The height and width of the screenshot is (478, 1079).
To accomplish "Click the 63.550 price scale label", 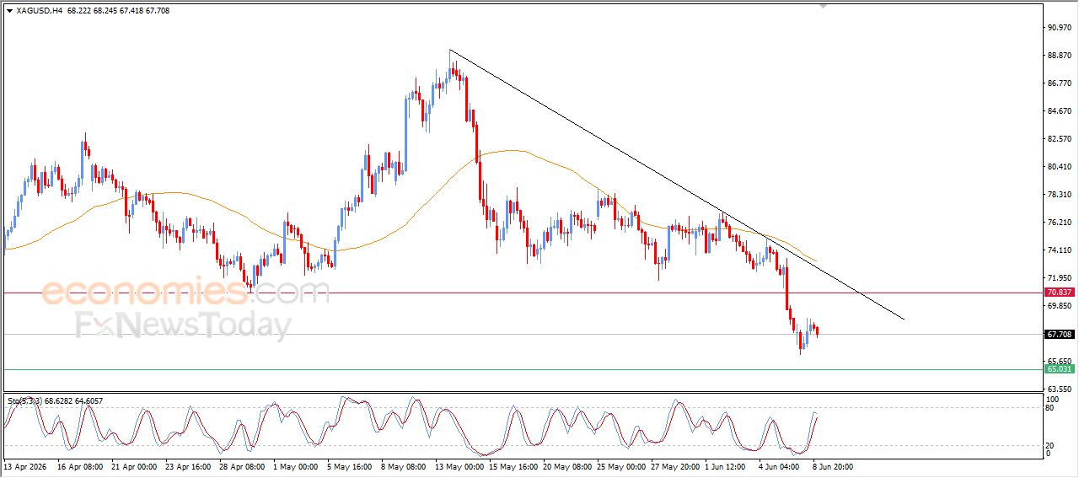I will click(1059, 389).
